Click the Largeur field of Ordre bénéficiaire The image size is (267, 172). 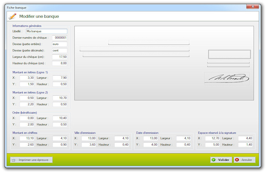(x=60, y=118)
